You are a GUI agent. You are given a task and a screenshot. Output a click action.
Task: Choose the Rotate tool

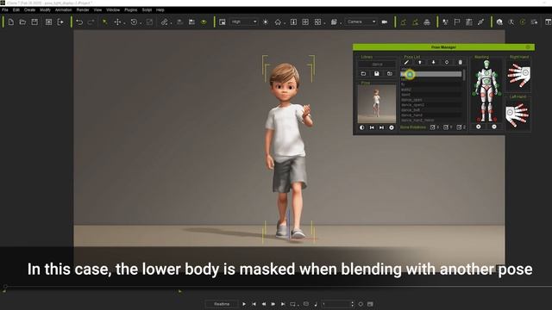pyautogui.click(x=134, y=22)
